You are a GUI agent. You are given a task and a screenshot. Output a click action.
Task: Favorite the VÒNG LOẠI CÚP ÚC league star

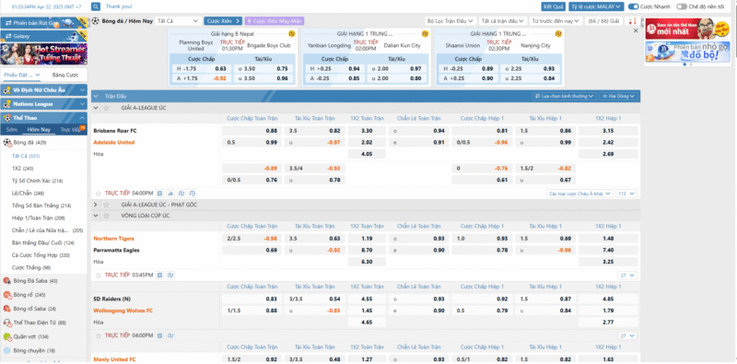pos(106,216)
